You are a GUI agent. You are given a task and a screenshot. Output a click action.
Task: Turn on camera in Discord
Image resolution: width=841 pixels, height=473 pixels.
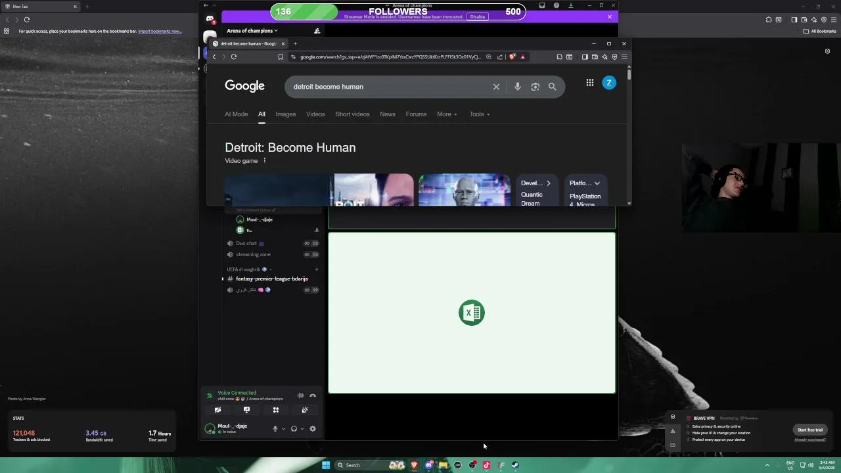click(x=217, y=410)
